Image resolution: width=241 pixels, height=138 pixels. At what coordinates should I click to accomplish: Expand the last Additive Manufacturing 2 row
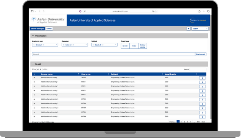(34, 117)
